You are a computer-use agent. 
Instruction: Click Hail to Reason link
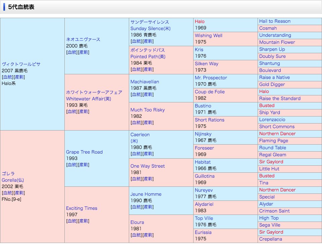(275, 21)
